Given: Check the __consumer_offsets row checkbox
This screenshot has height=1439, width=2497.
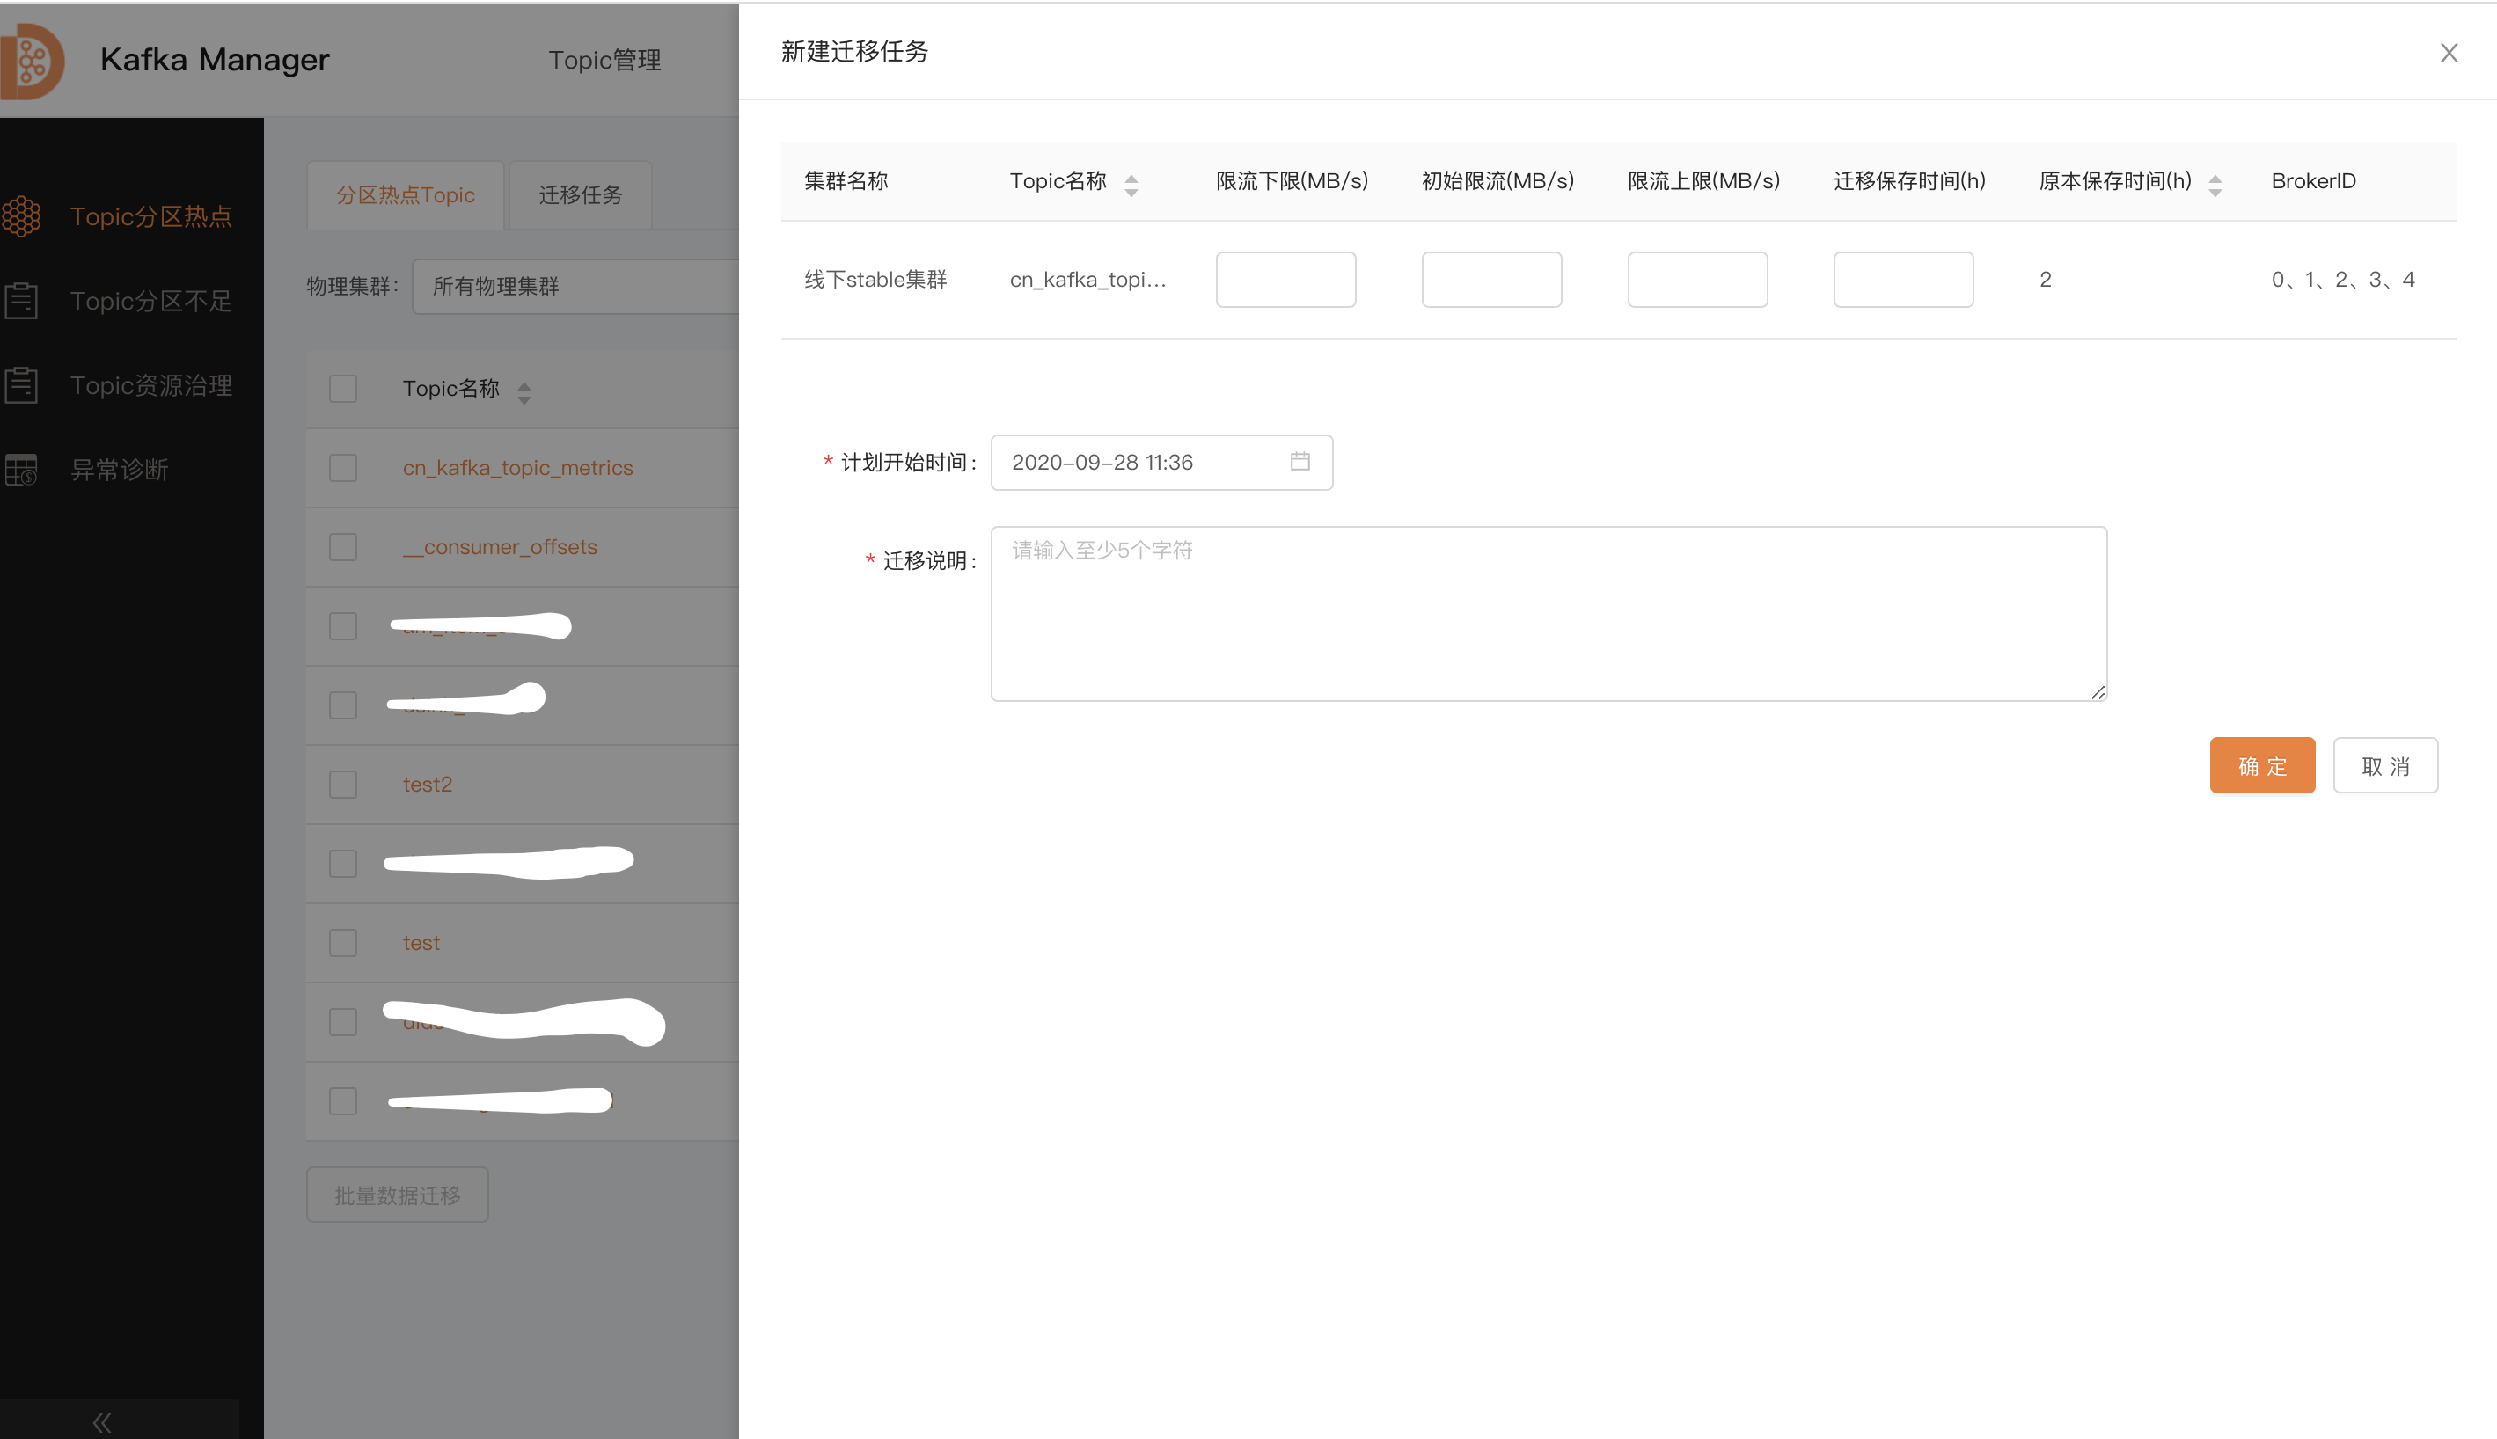Looking at the screenshot, I should (343, 546).
